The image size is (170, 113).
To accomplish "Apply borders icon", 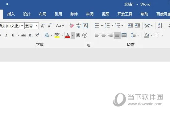I will pyautogui.click(x=157, y=35).
